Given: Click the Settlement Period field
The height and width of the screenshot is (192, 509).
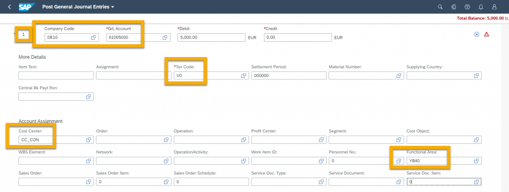Looking at the screenshot, I should click(x=289, y=75).
